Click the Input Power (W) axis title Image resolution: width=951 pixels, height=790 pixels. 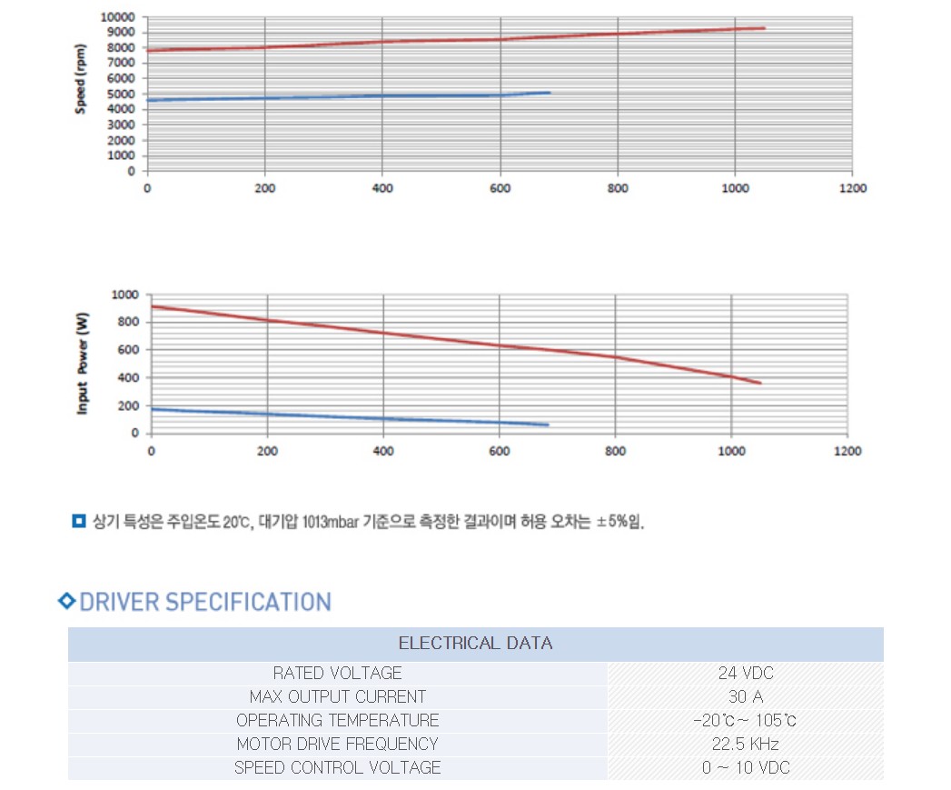coord(83,364)
